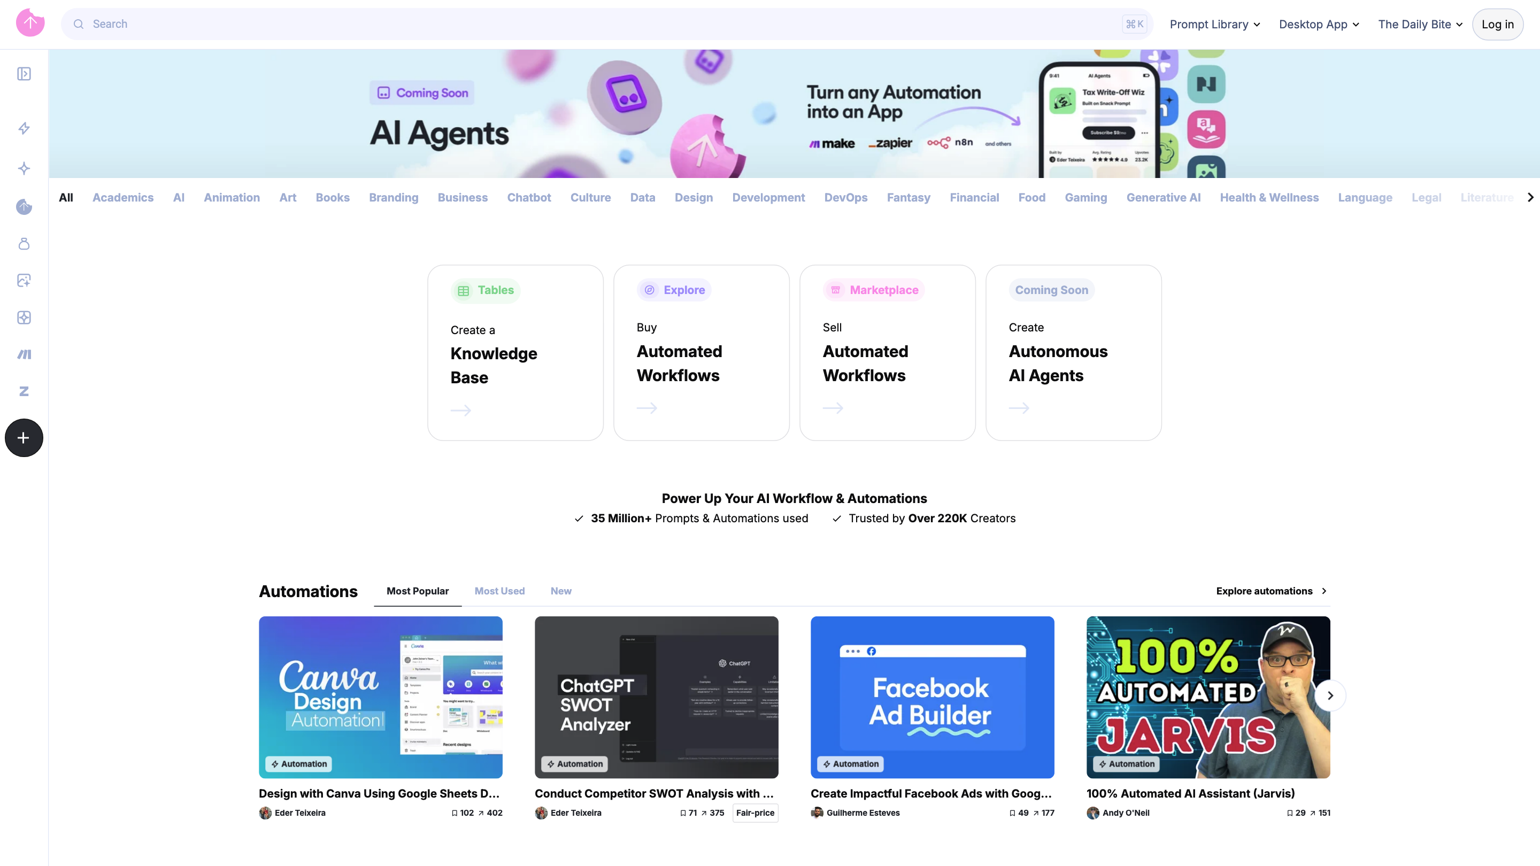Switch to the New automations tab
The height and width of the screenshot is (866, 1540).
tap(560, 591)
